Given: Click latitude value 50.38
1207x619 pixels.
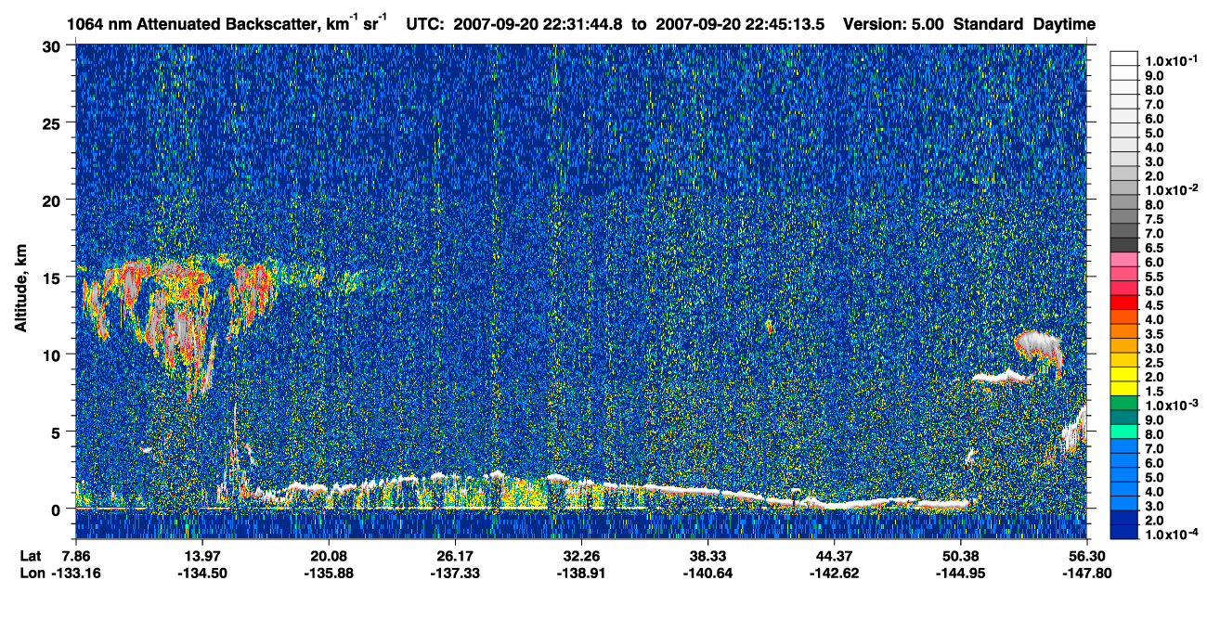Looking at the screenshot, I should click(x=960, y=555).
